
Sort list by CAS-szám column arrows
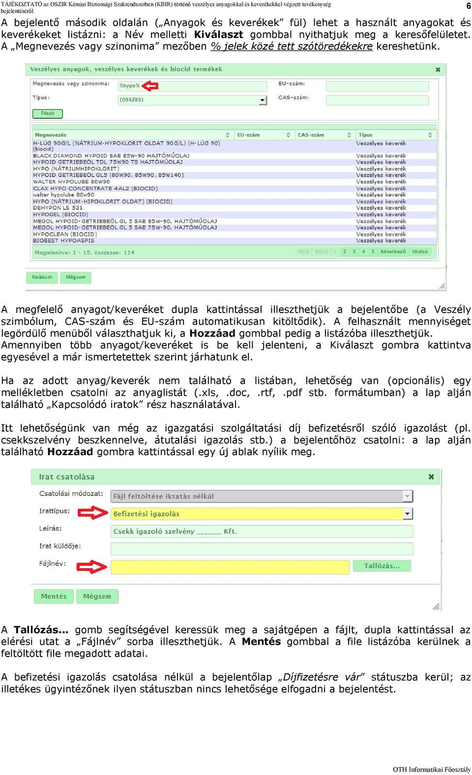coord(349,135)
